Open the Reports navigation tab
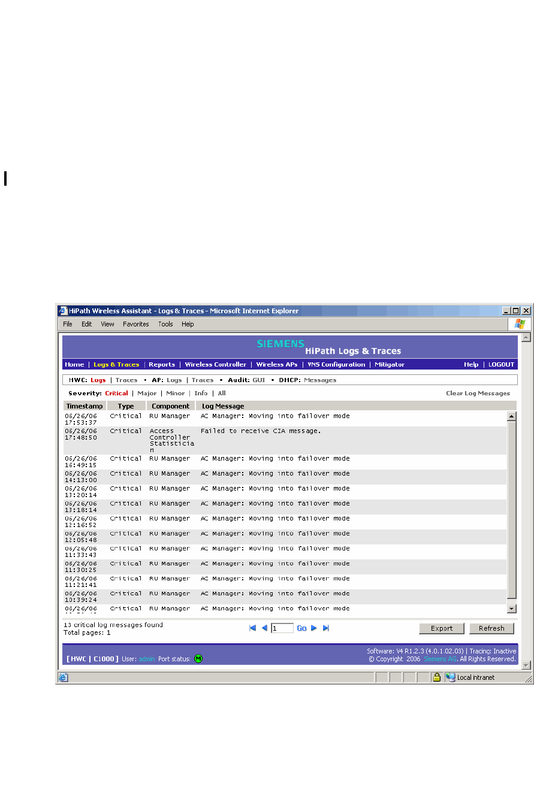The height and width of the screenshot is (787, 534). click(162, 364)
